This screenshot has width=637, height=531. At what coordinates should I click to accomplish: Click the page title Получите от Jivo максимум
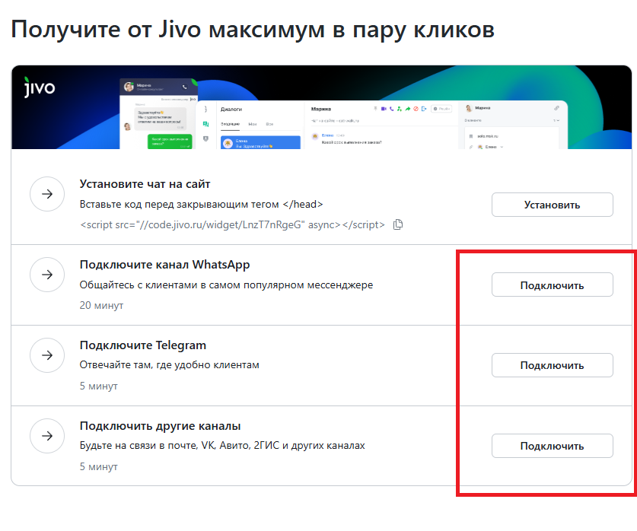pyautogui.click(x=253, y=30)
